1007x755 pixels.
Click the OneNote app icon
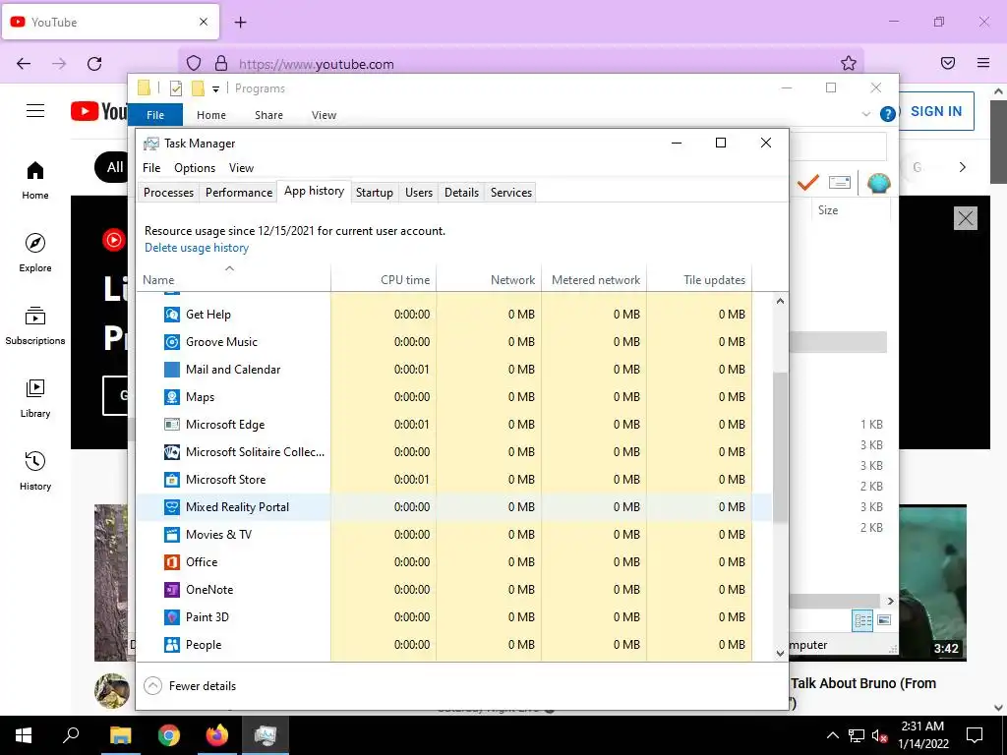pyautogui.click(x=171, y=590)
